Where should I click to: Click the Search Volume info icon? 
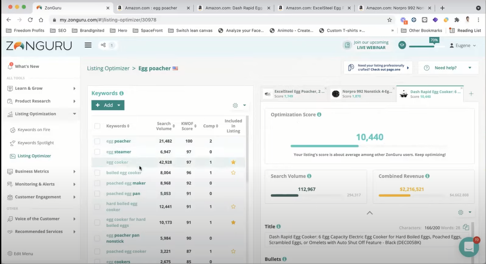coord(309,176)
